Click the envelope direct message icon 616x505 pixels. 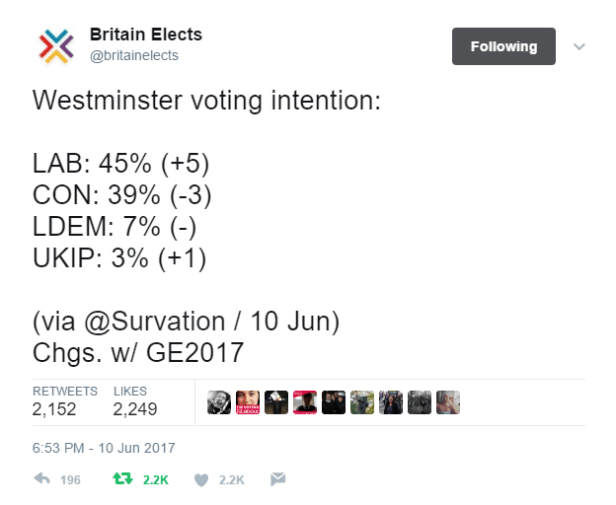tap(277, 479)
